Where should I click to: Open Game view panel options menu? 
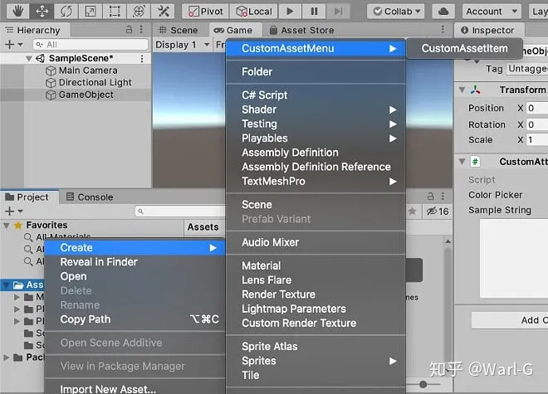[443, 29]
